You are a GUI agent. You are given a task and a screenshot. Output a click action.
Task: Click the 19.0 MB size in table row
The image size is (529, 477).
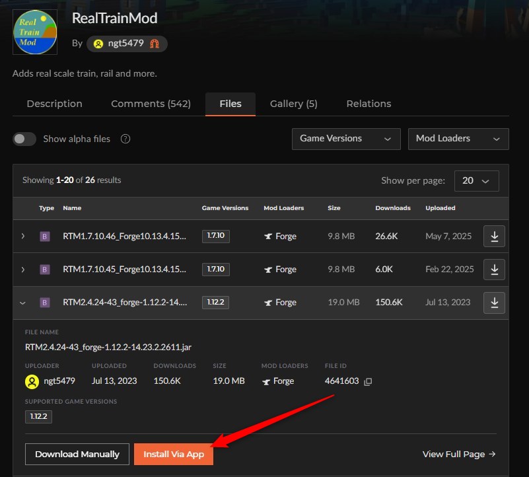click(343, 302)
